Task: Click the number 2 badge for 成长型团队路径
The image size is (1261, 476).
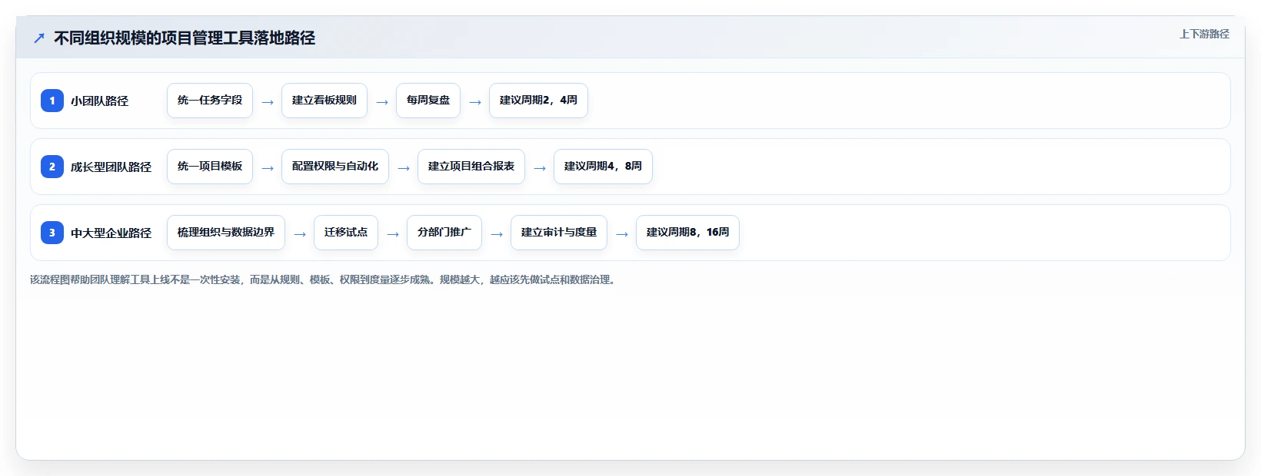Action: click(52, 167)
